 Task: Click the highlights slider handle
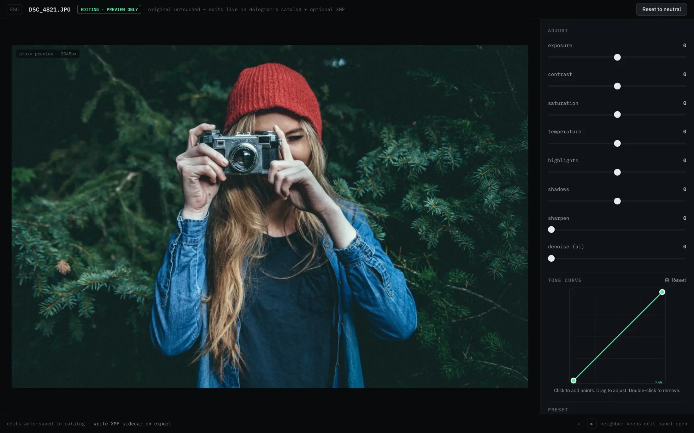617,172
